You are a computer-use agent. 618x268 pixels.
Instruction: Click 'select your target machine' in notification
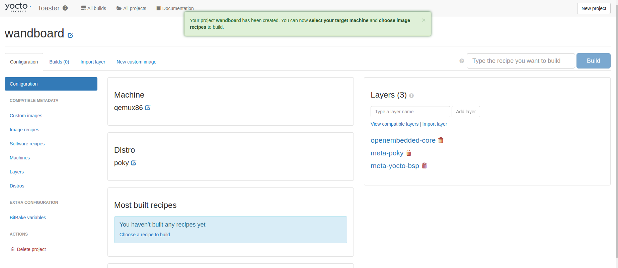[x=338, y=20]
